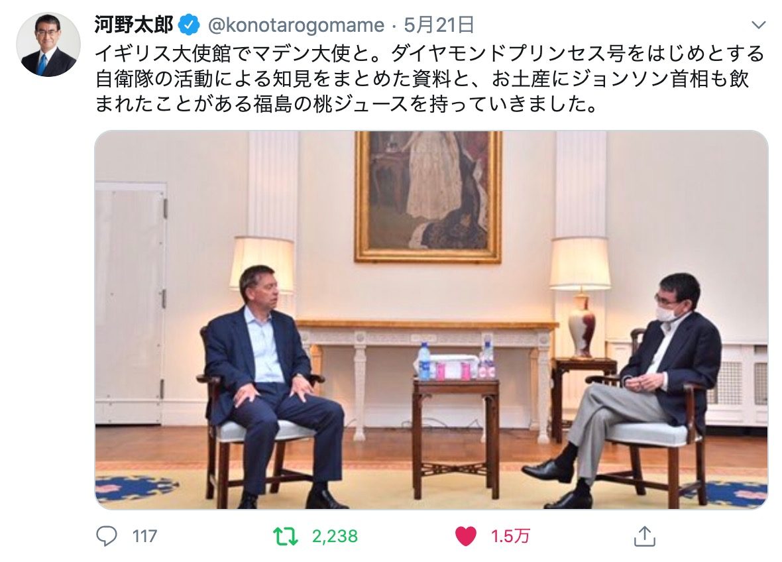This screenshot has width=782, height=562.
Task: Click the 1.5万 likes count
Action: 510,537
